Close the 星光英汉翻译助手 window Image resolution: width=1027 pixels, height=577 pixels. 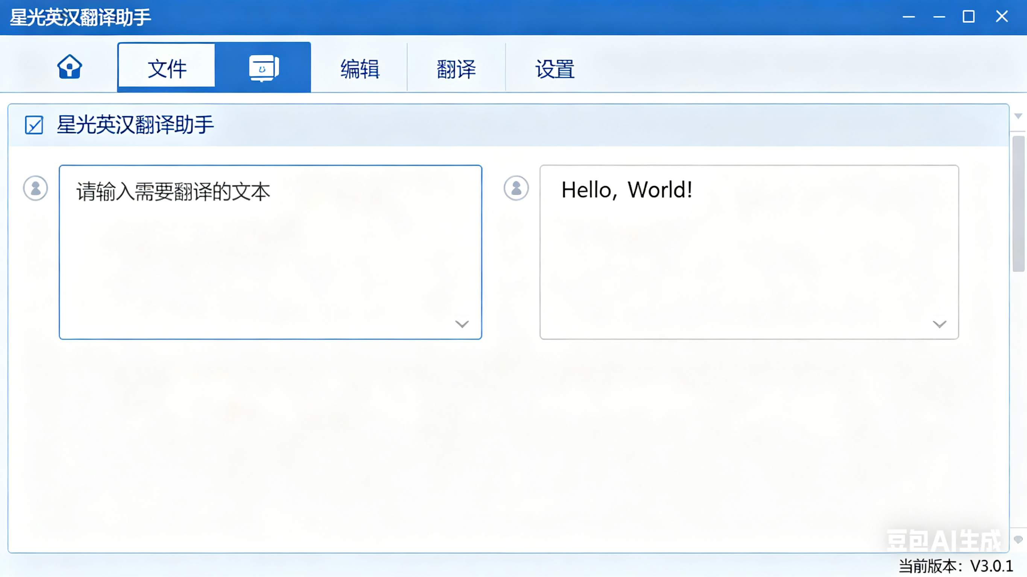[x=1001, y=17]
